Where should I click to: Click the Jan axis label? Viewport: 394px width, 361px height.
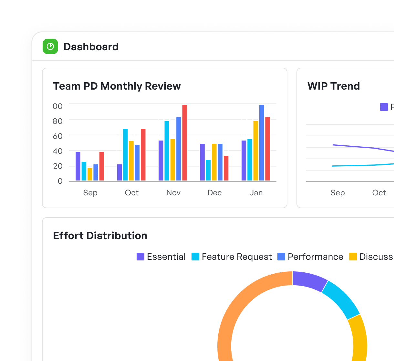tap(256, 193)
